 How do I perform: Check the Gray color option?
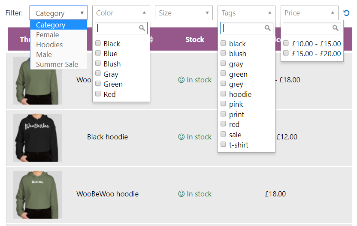click(x=98, y=73)
